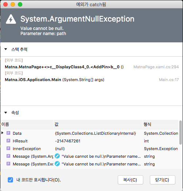Click the Parameter name: path message
Screen dimensions: 183x191
click(43, 34)
